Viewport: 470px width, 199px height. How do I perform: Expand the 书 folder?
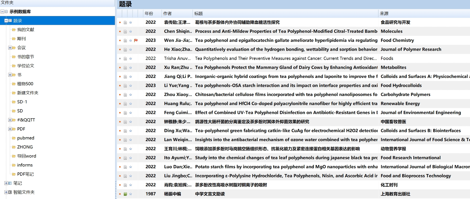pyautogui.click(x=10, y=75)
